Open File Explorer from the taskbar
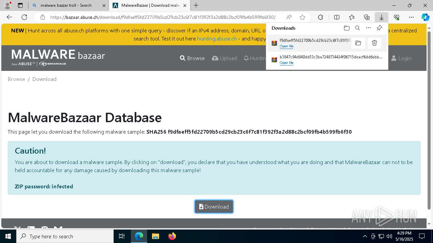This screenshot has width=433, height=243. [155, 236]
